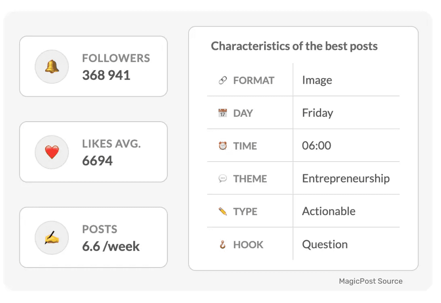
Task: Click the alarm clock icon by TIME
Action: (223, 146)
